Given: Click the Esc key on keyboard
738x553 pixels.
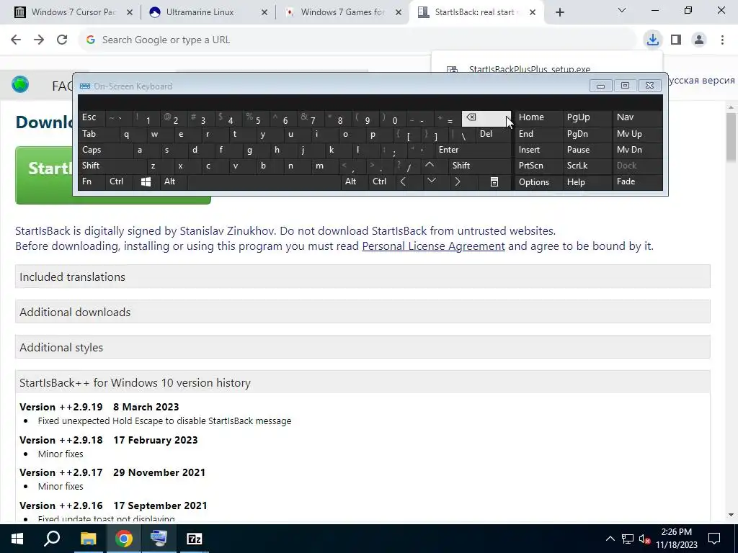Looking at the screenshot, I should [92, 117].
